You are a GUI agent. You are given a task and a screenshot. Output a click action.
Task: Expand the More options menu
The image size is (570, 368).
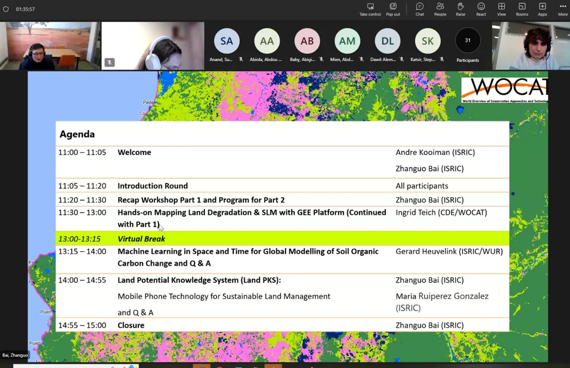[562, 9]
